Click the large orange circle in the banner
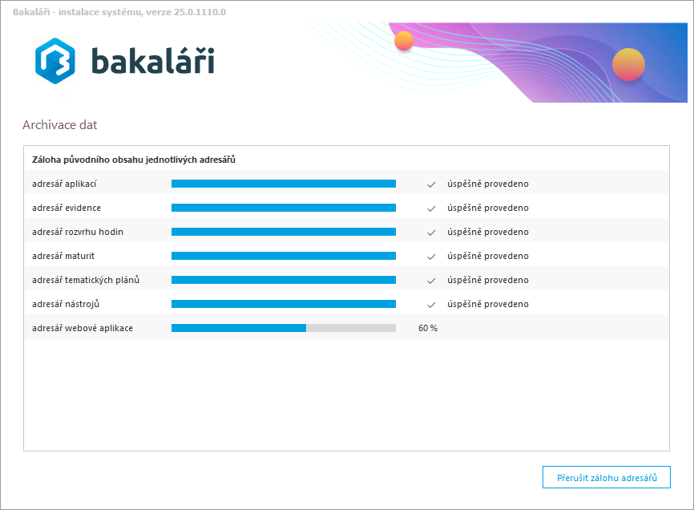 (x=628, y=64)
